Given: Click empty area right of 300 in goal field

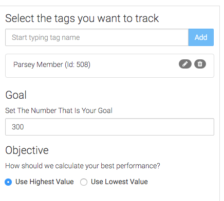Looking at the screenshot, I should (118, 127).
